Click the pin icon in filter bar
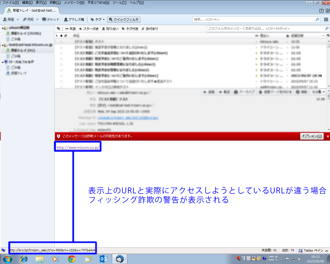This screenshot has height=264, width=330. 59,29
